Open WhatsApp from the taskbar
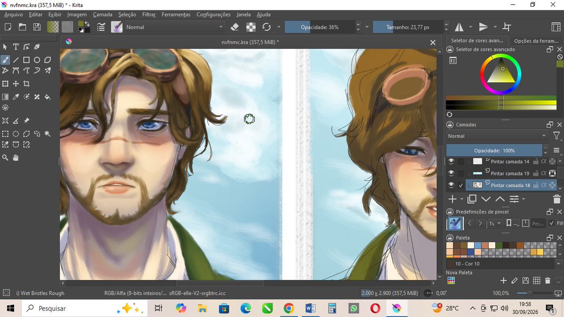 tap(353, 309)
